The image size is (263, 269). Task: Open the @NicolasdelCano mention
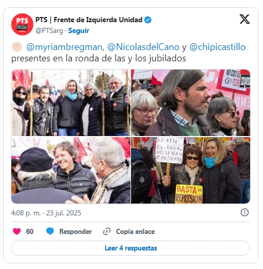[x=143, y=47]
